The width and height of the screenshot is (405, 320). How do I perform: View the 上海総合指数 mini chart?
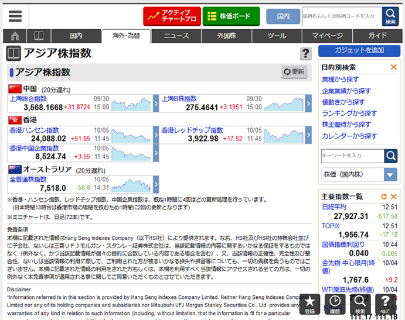click(131, 104)
